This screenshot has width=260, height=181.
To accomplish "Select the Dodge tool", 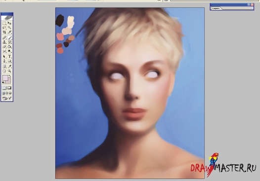I will (9, 51).
